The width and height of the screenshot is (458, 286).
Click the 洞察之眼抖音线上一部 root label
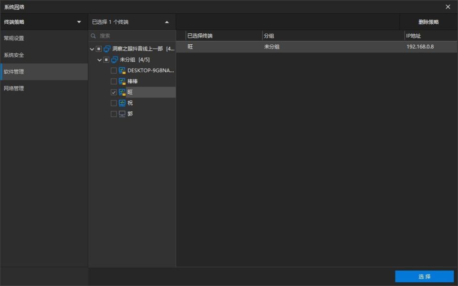click(x=143, y=49)
